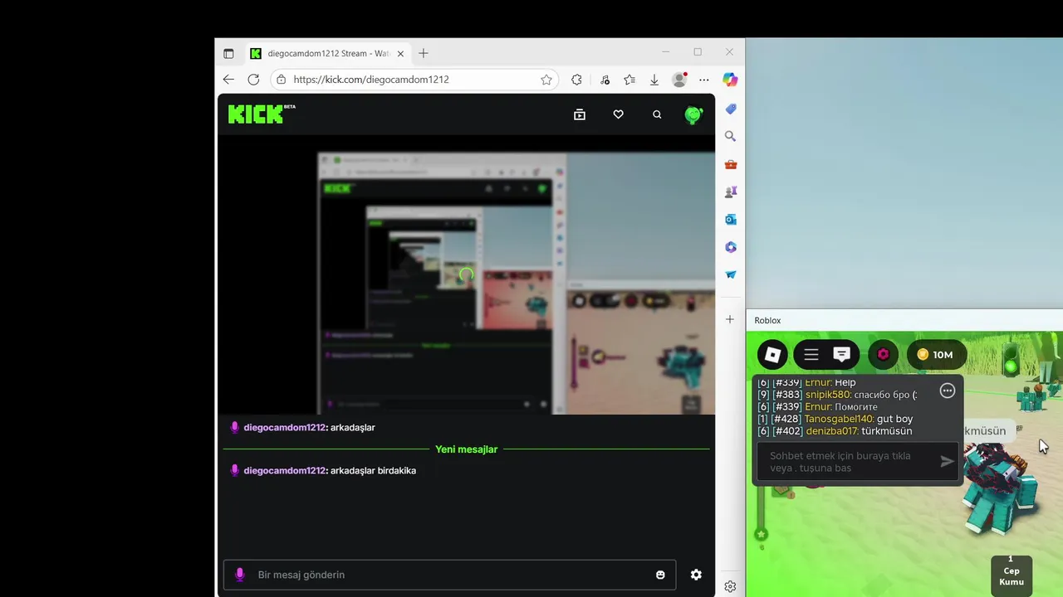1063x597 pixels.
Task: Open Kick search magnifier
Action: (x=657, y=114)
